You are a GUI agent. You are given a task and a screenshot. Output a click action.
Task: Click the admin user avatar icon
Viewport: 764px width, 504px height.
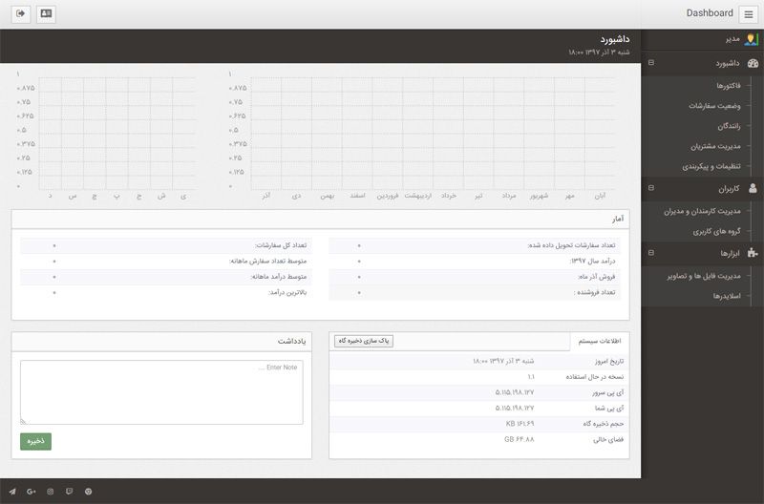coord(751,39)
